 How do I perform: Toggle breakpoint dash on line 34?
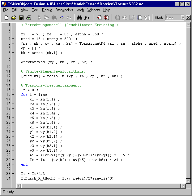pyautogui.click(x=13, y=178)
